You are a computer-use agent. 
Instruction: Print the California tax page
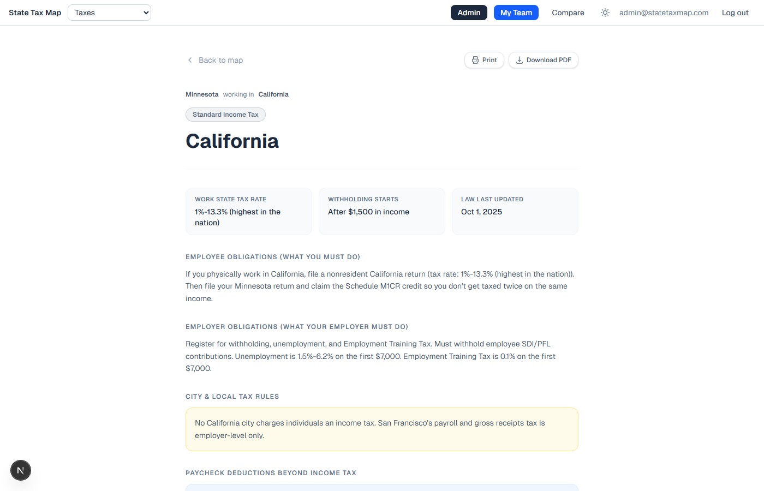tap(484, 60)
